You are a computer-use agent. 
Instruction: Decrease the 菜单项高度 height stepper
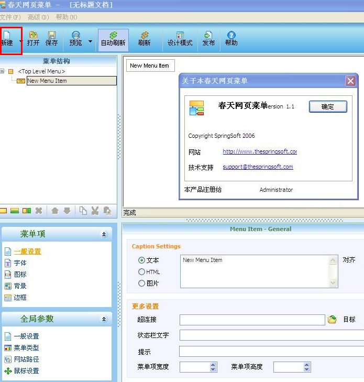(x=307, y=369)
